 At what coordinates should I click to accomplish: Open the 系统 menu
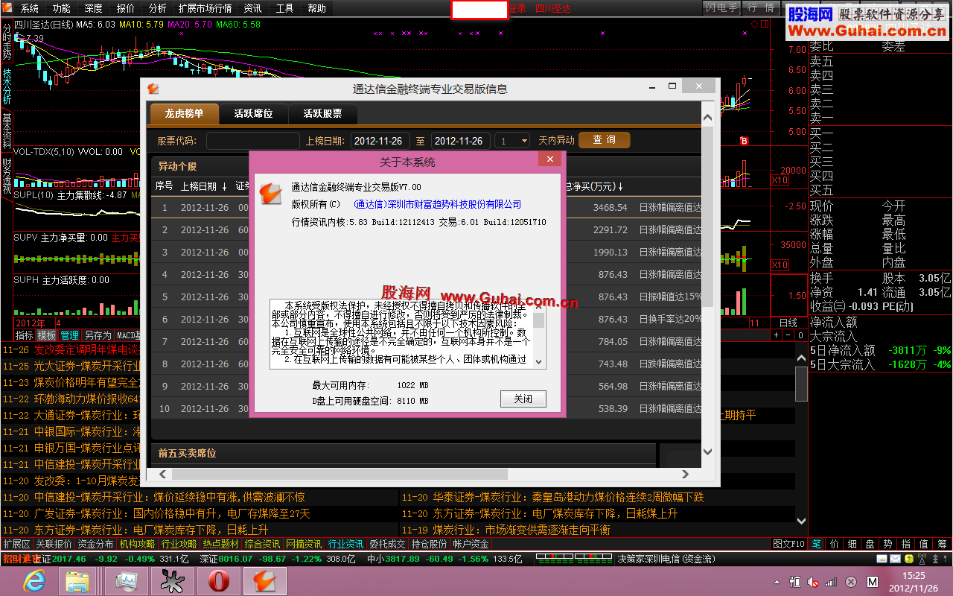(29, 8)
